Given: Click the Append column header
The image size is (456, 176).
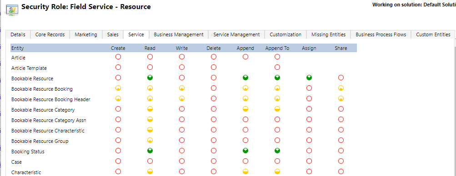Looking at the screenshot, I should tap(245, 48).
